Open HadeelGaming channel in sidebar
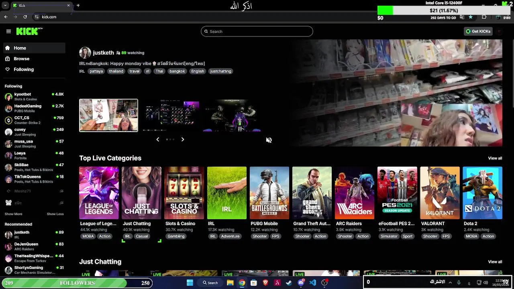Screen dimensions: 514x289 pos(34,108)
